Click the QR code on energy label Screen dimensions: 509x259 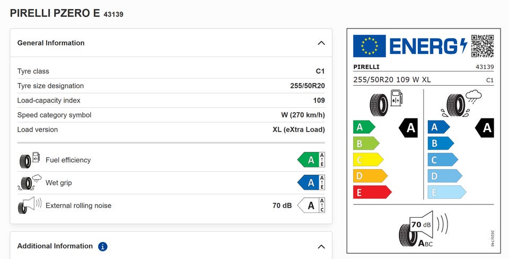(482, 46)
